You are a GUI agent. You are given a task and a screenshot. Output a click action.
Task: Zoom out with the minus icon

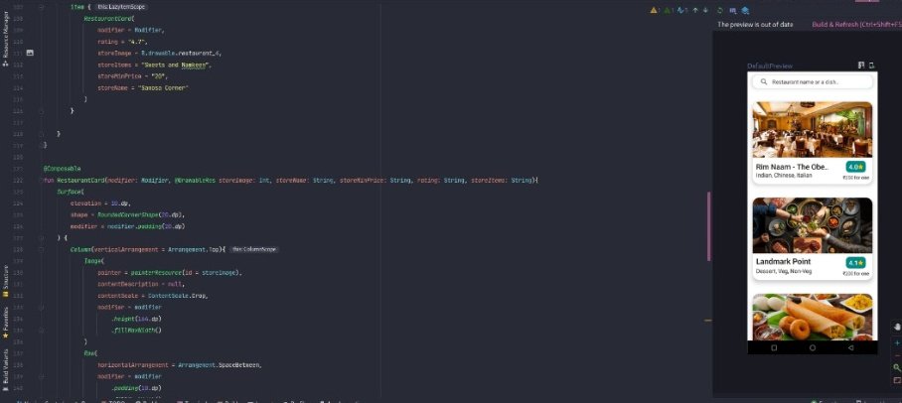tap(897, 355)
